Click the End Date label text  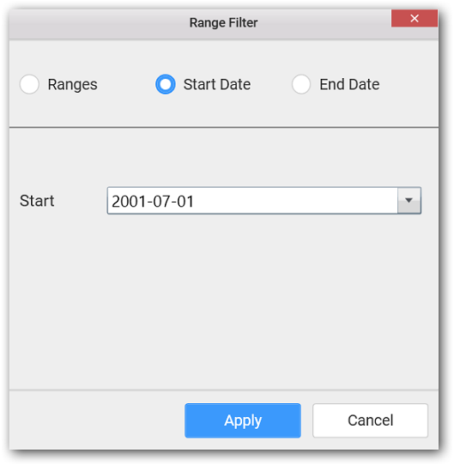pyautogui.click(x=349, y=84)
